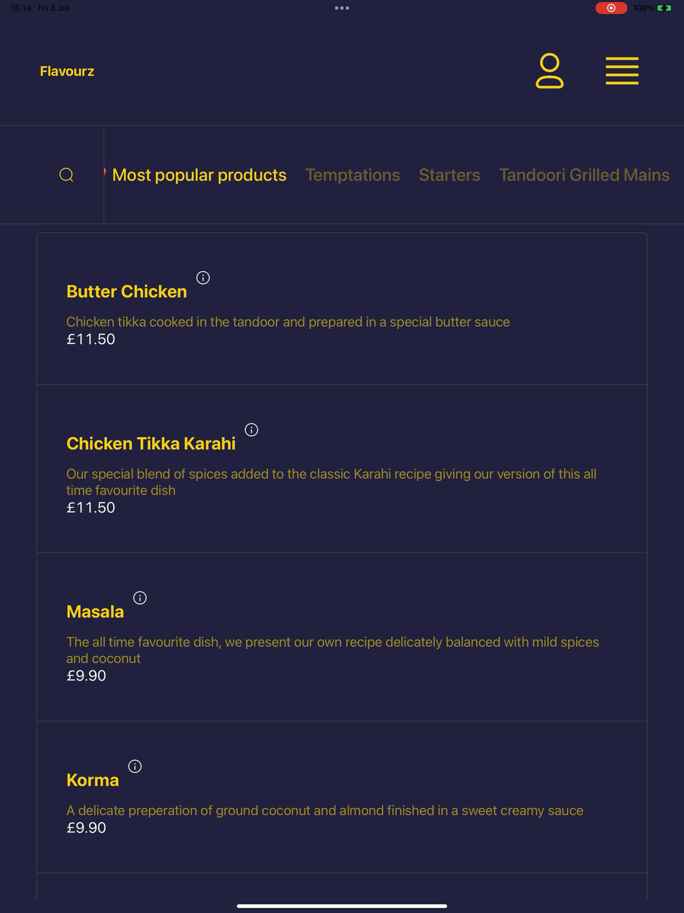Image resolution: width=684 pixels, height=913 pixels.
Task: Tap the three-dot multitasking control
Action: (342, 8)
